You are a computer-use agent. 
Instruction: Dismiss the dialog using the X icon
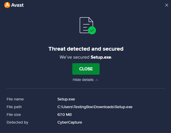point(166,5)
